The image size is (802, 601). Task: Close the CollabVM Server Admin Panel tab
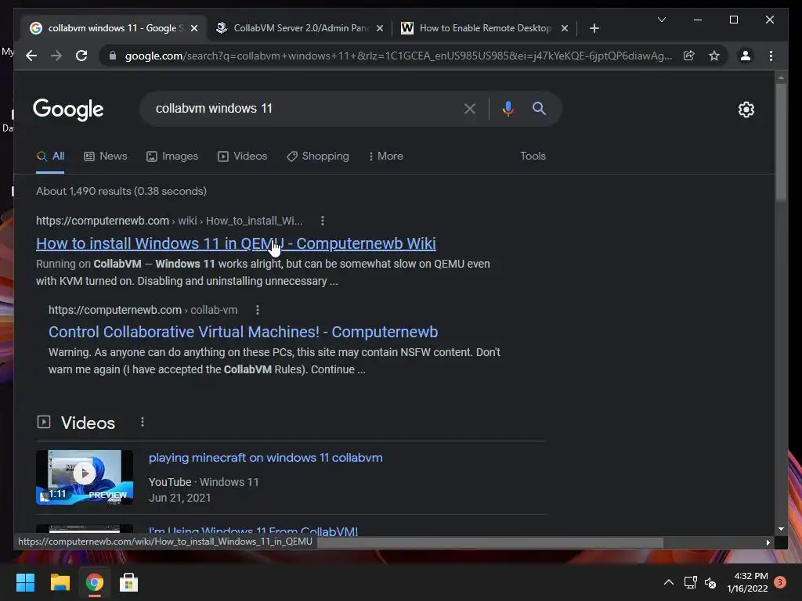click(380, 28)
